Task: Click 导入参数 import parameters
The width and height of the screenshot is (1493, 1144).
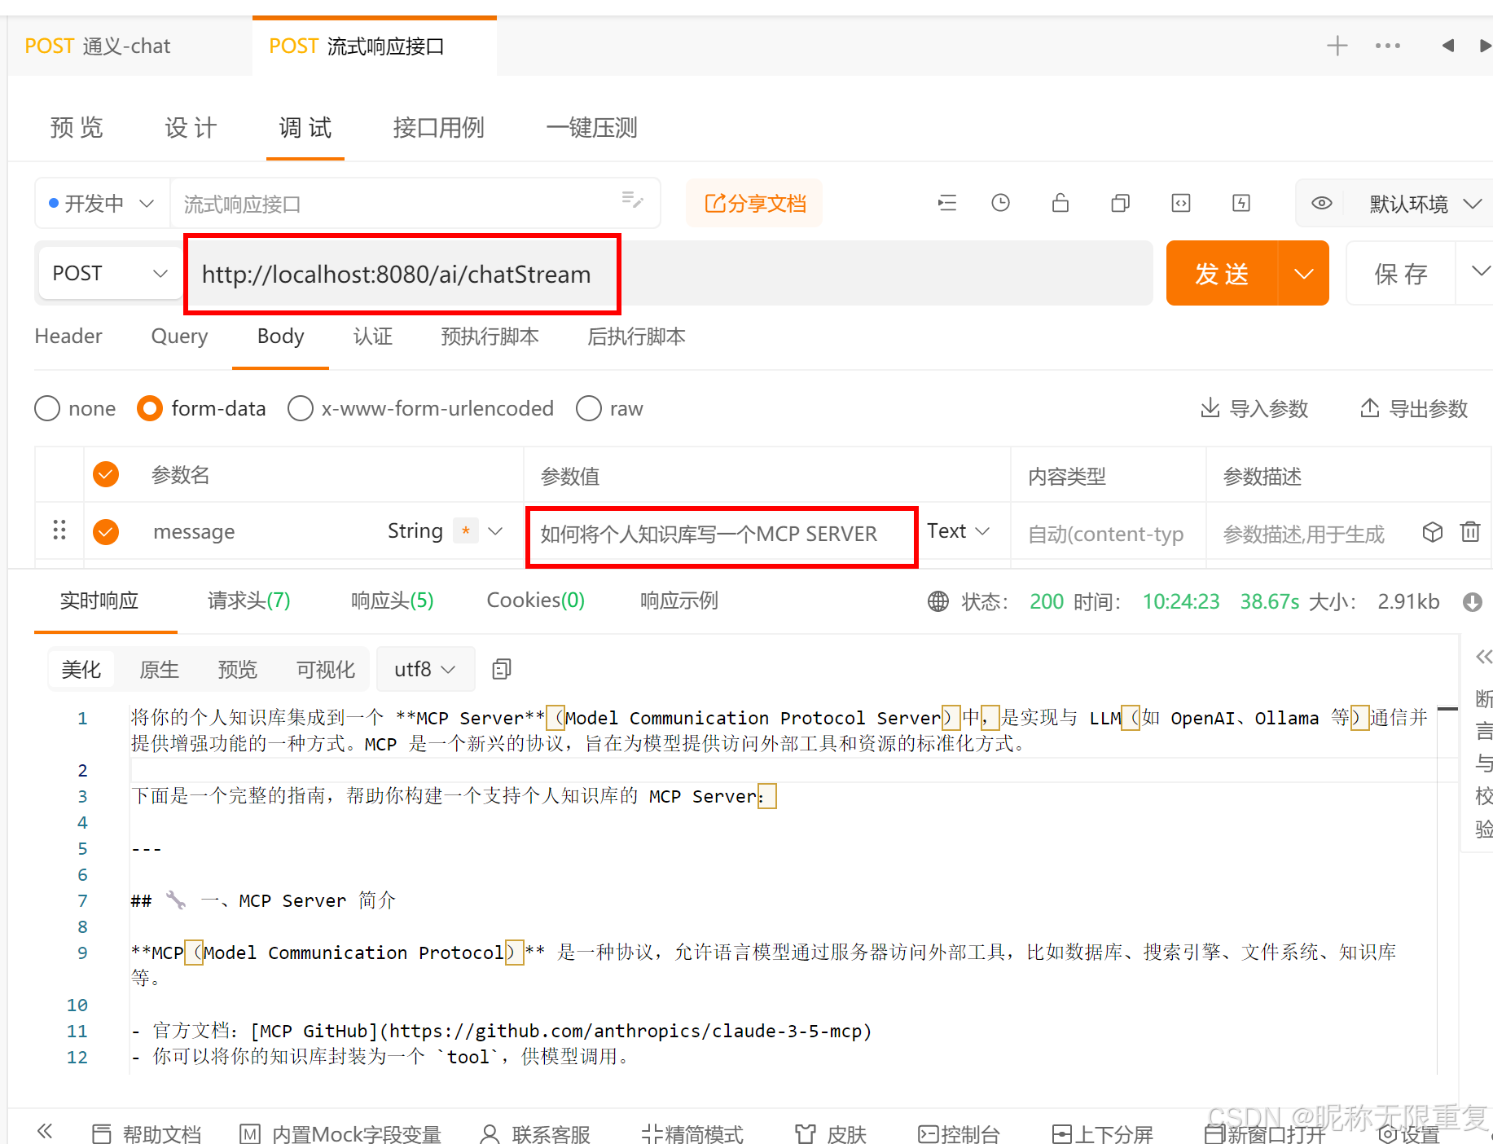Action: coord(1254,408)
